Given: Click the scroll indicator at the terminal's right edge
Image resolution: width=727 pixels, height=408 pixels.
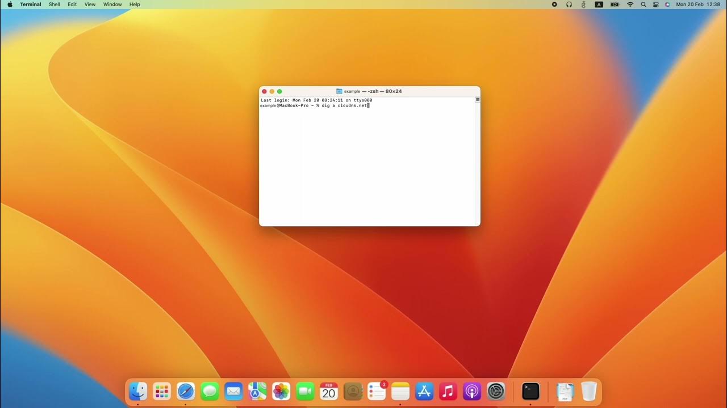Looking at the screenshot, I should 478,100.
